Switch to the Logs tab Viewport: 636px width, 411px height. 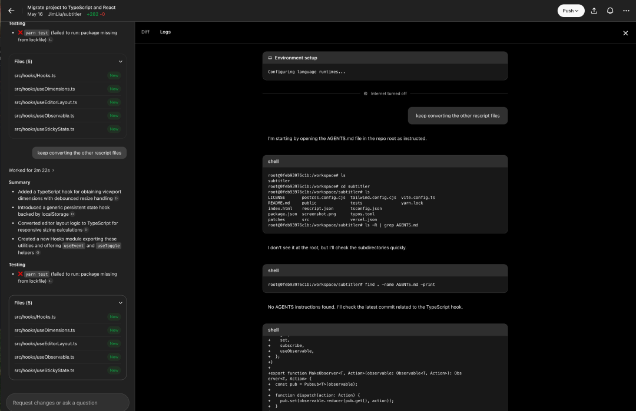(x=165, y=32)
